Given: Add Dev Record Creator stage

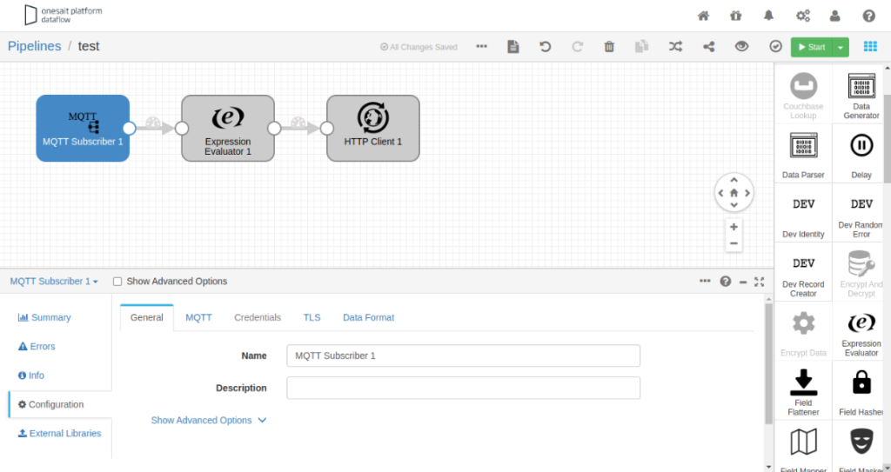Looking at the screenshot, I should point(803,273).
